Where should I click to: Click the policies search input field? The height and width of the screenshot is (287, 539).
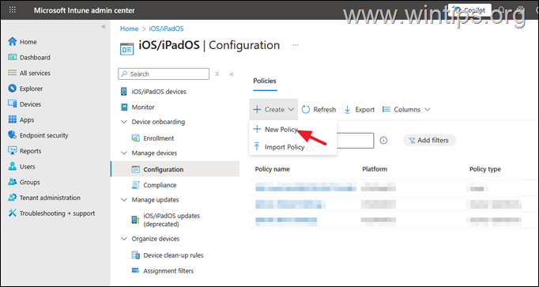pos(355,141)
